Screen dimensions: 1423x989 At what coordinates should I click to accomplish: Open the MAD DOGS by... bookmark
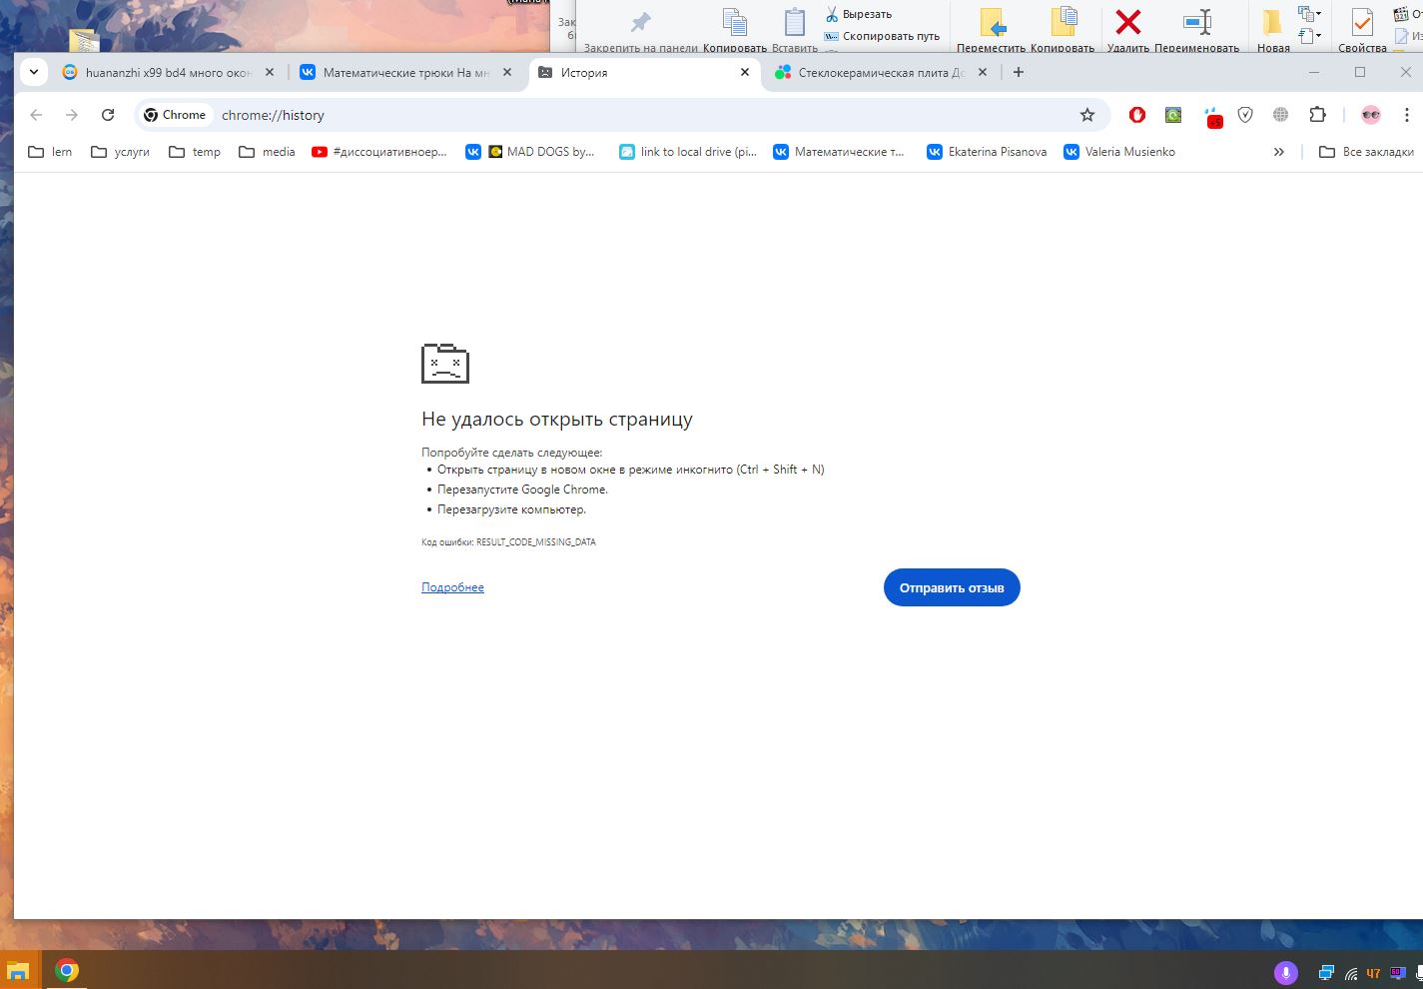pyautogui.click(x=530, y=152)
